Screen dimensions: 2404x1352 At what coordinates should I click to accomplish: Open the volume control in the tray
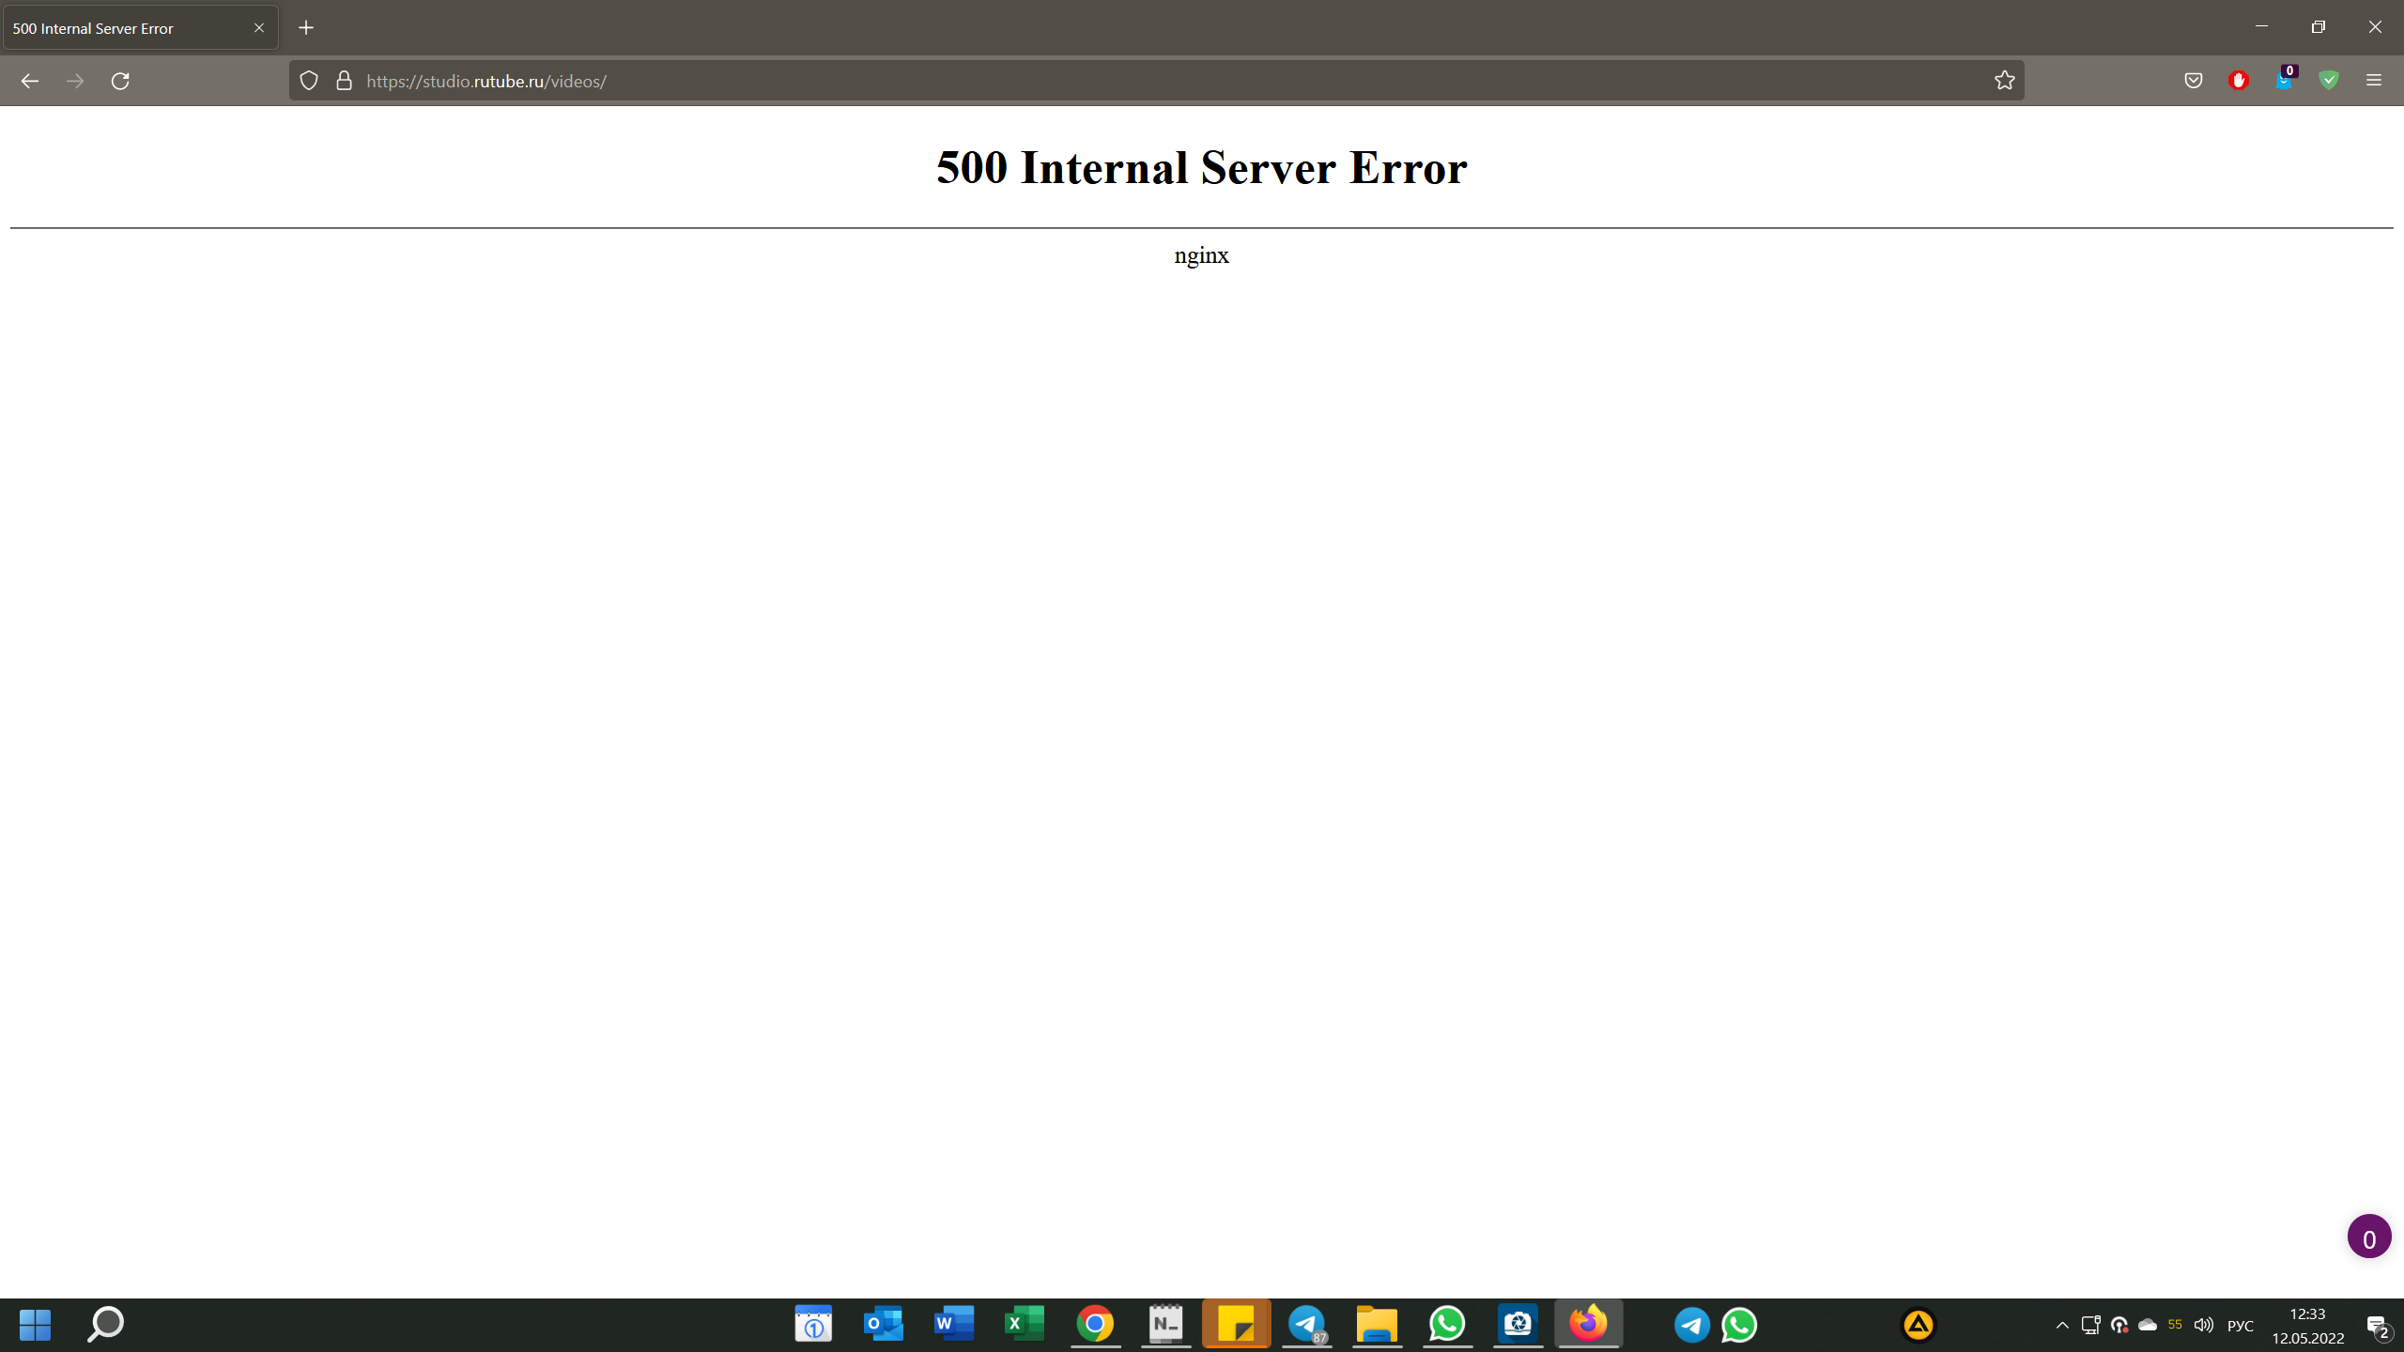[2203, 1326]
